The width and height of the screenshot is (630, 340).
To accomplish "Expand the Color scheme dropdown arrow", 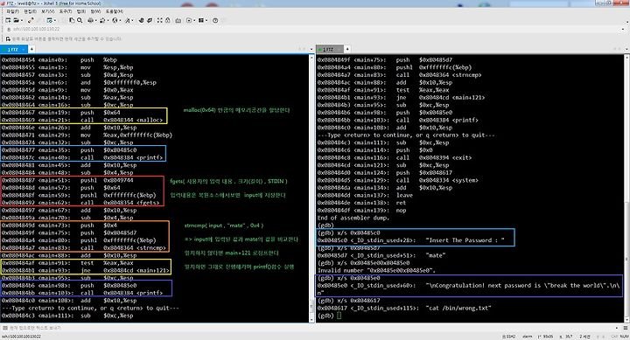I will [108, 20].
